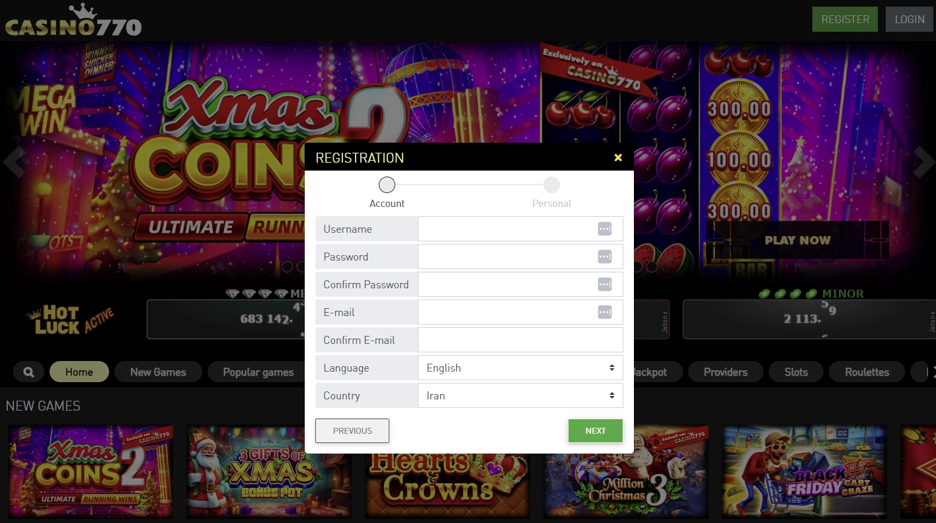Viewport: 936px width, 523px height.
Task: Click the password manager icon in Password field
Action: [605, 257]
